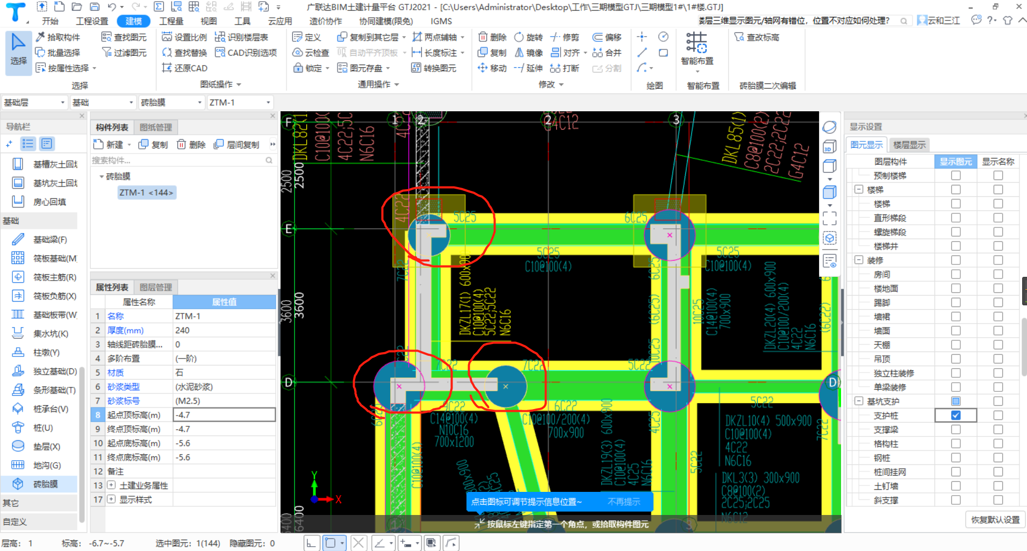The width and height of the screenshot is (1027, 551).
Task: Toggle 显示图元 checkbox for 土钉墙
Action: (956, 485)
